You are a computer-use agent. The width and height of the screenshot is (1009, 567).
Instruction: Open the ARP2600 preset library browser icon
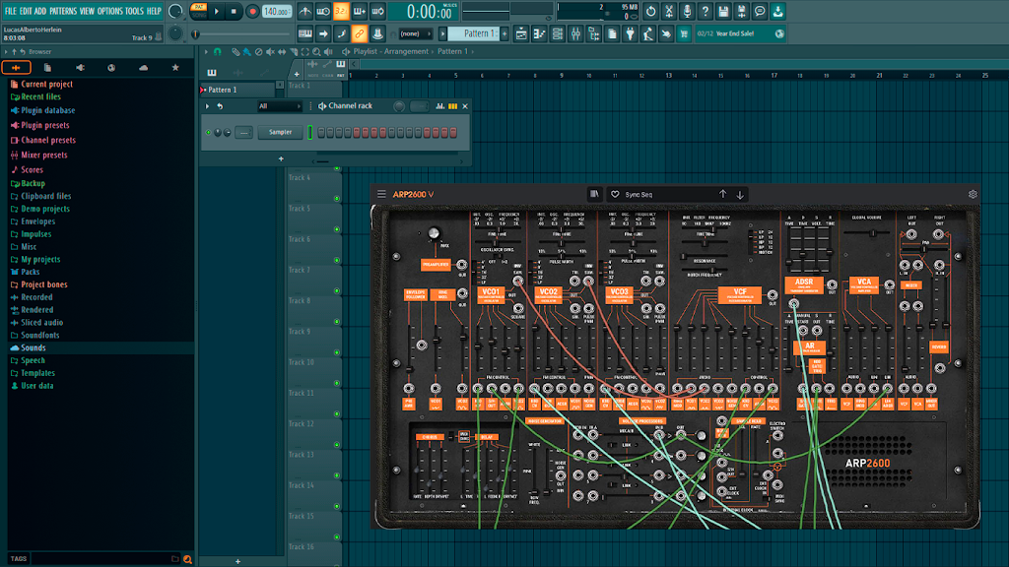tap(594, 194)
